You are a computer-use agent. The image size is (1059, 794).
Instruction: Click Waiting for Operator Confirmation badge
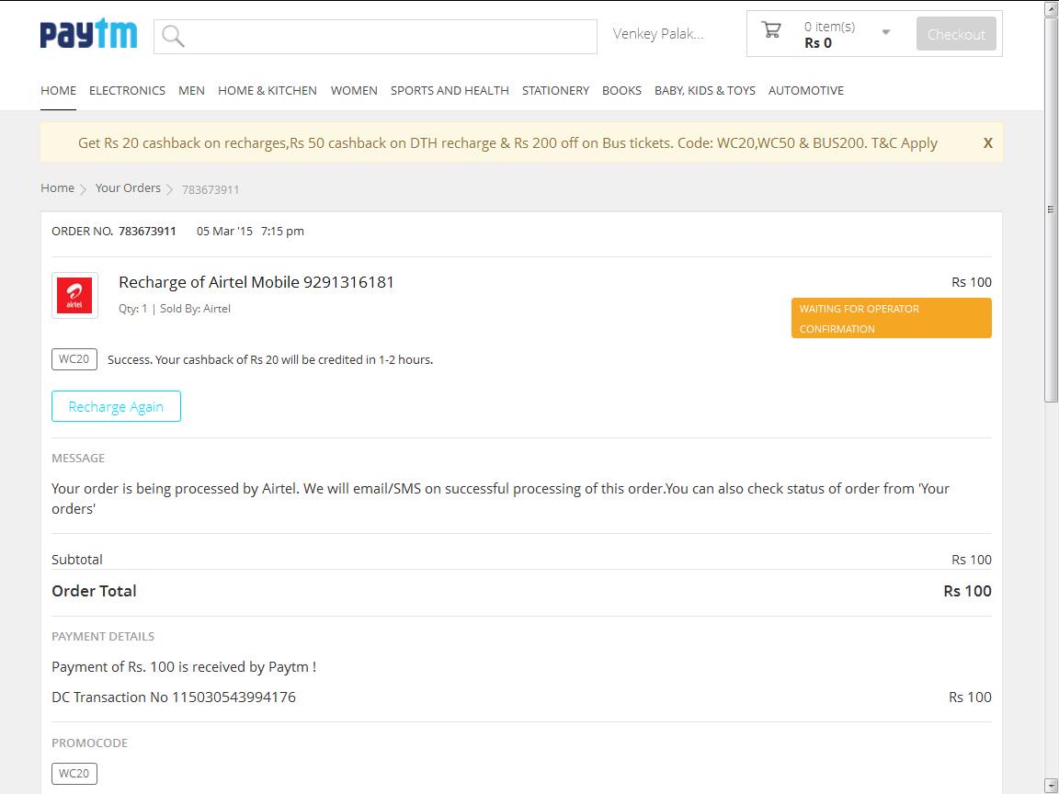[x=891, y=318]
